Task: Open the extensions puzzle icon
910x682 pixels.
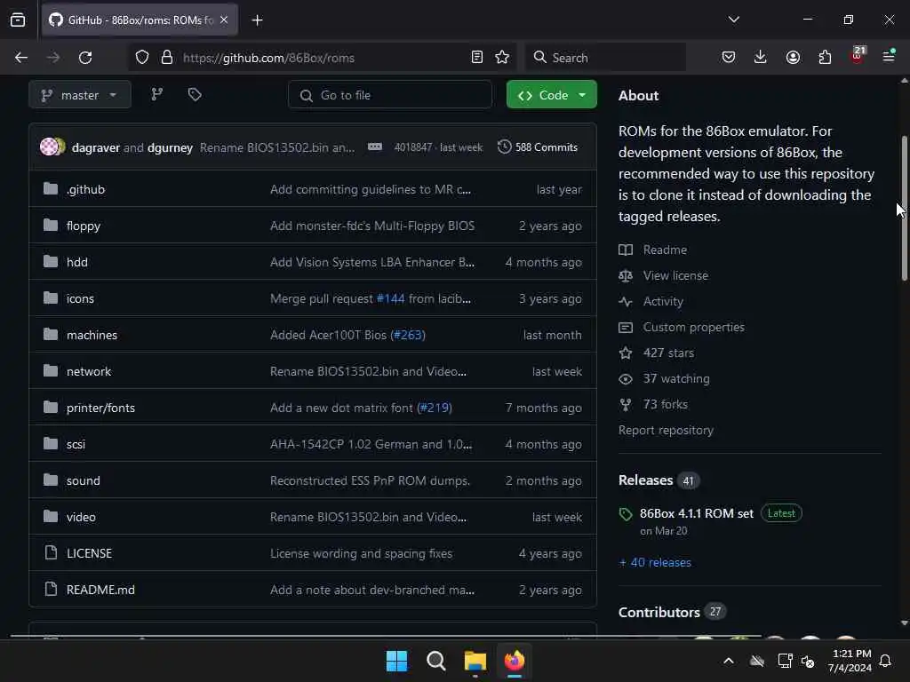Action: point(825,57)
